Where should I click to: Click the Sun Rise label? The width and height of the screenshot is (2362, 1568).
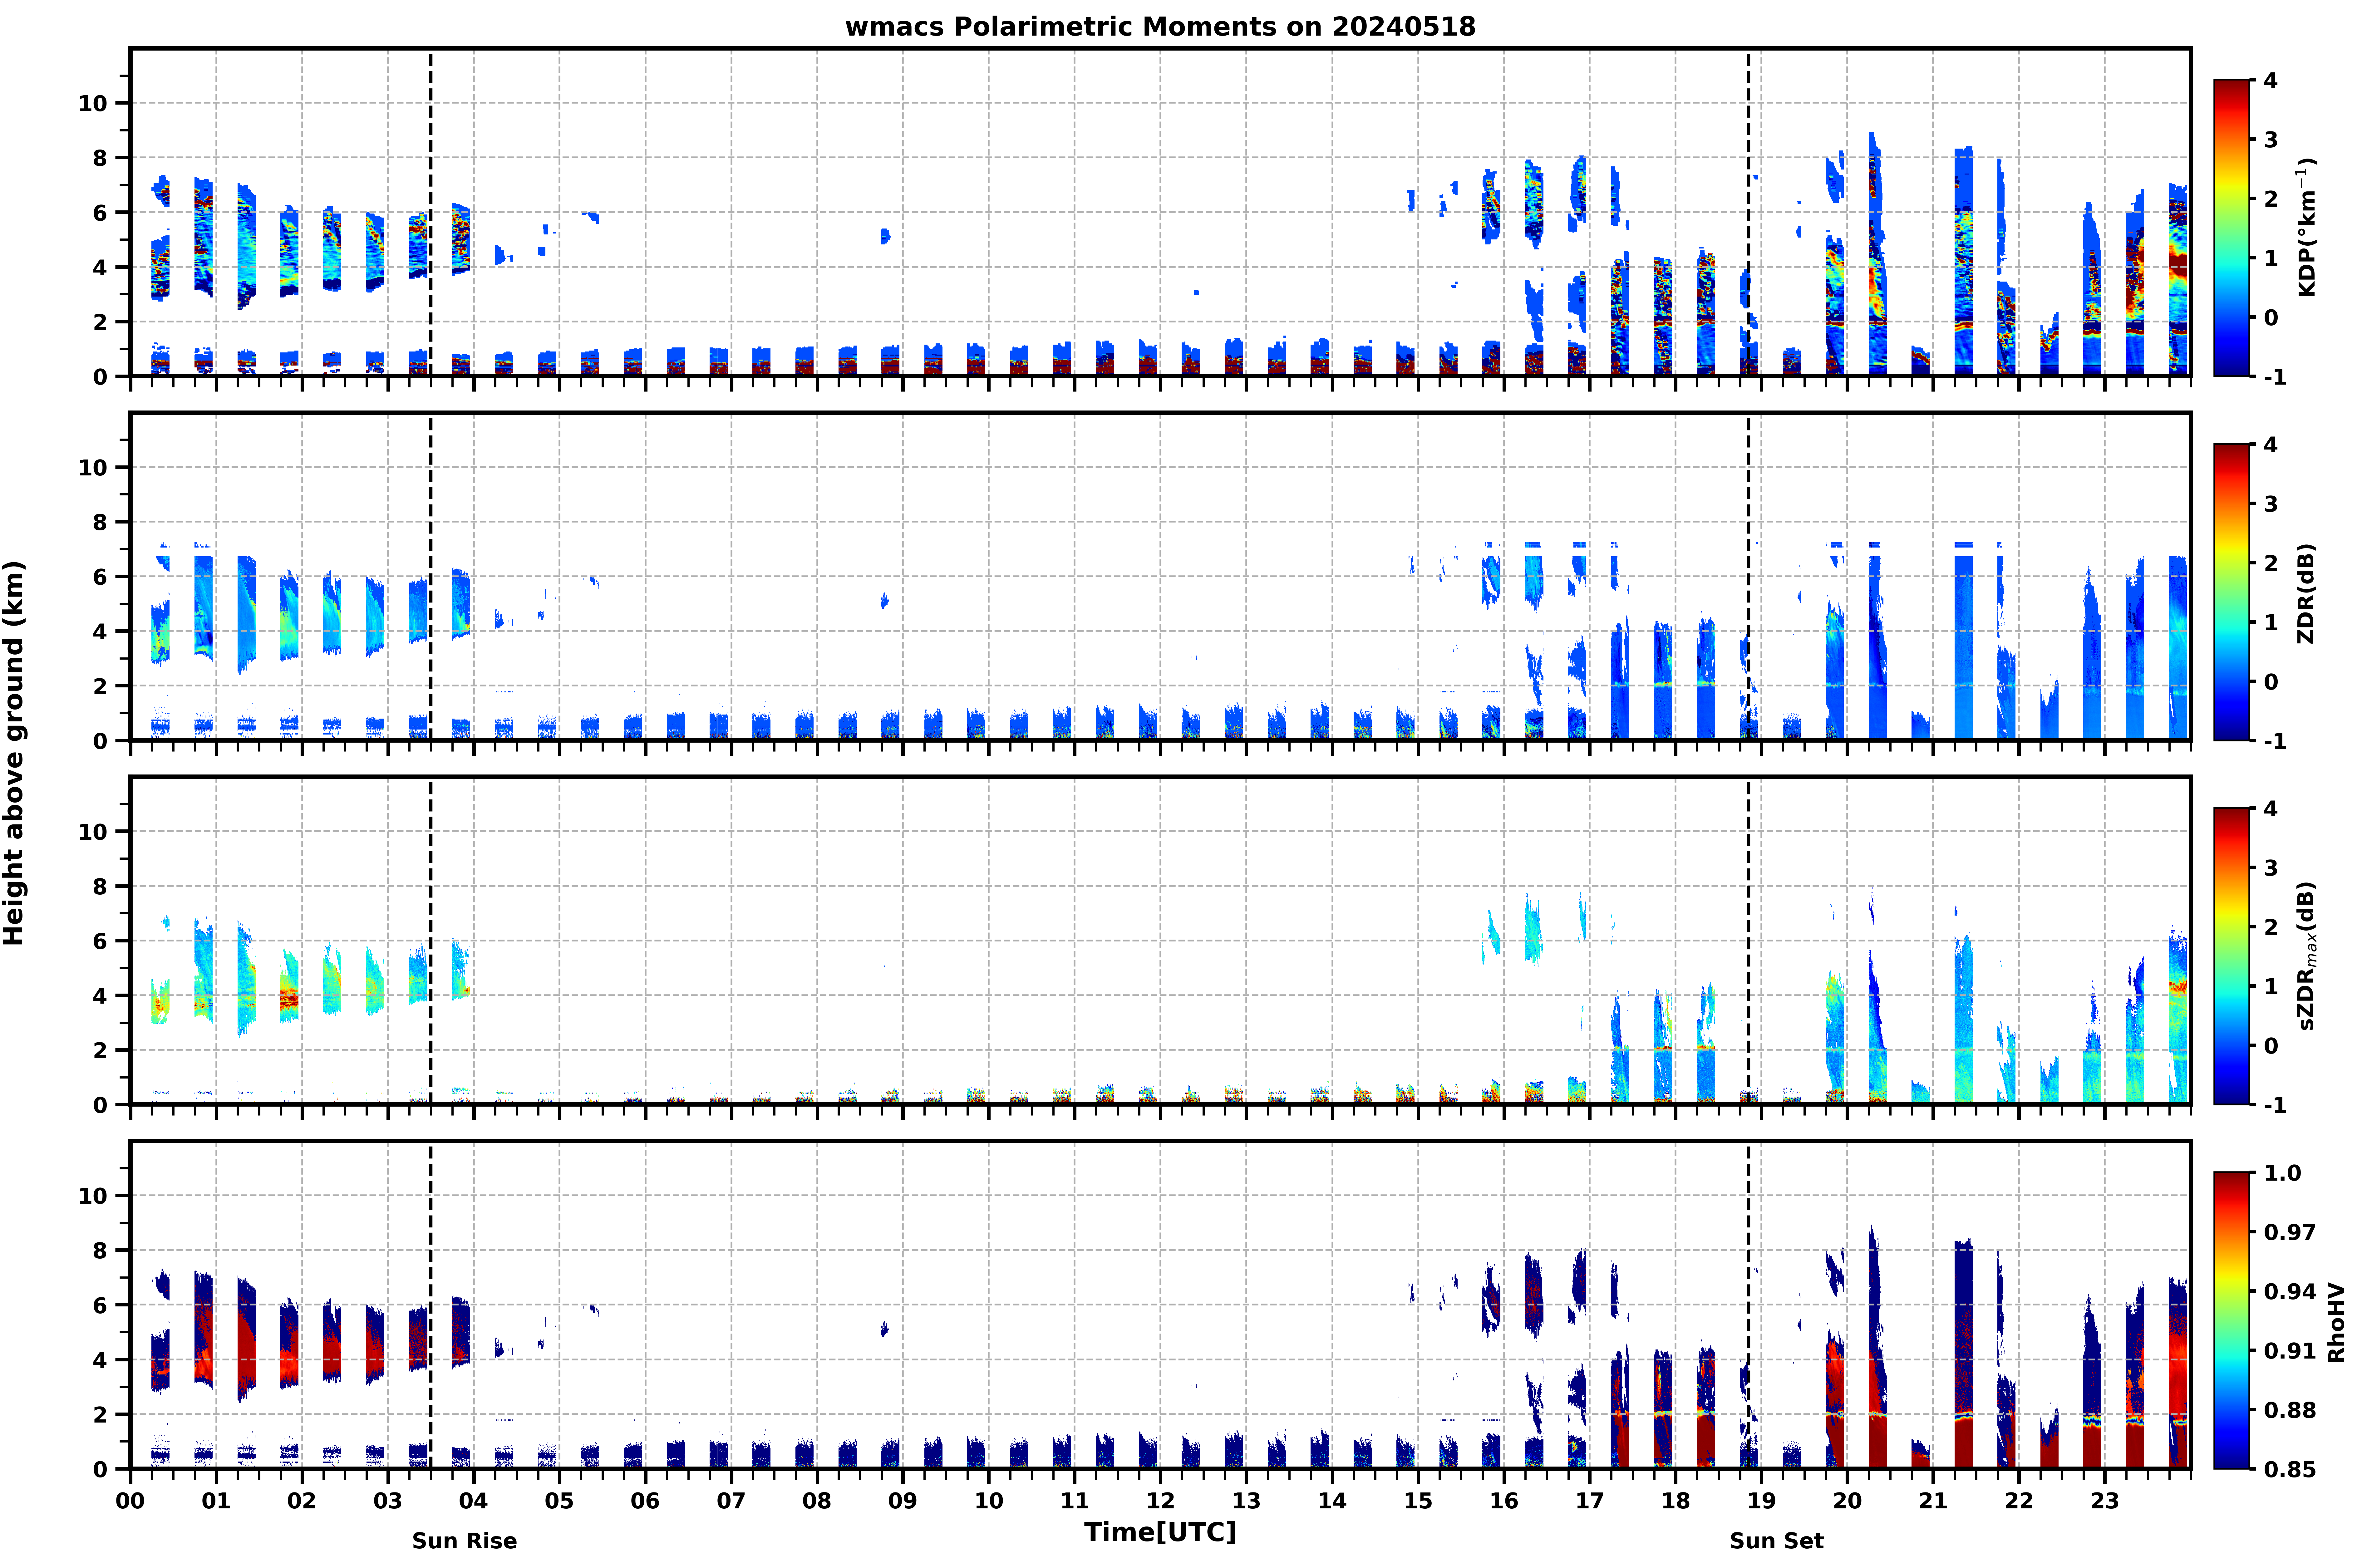point(464,1541)
